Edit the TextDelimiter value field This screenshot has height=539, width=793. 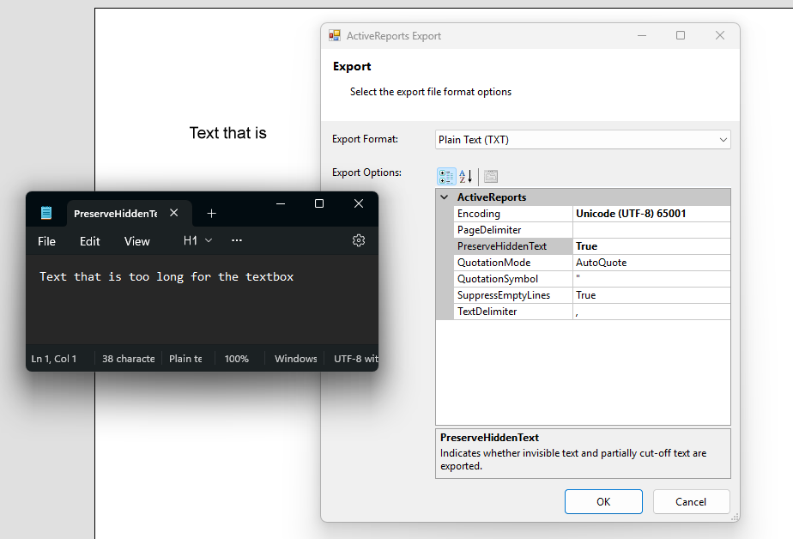(652, 311)
